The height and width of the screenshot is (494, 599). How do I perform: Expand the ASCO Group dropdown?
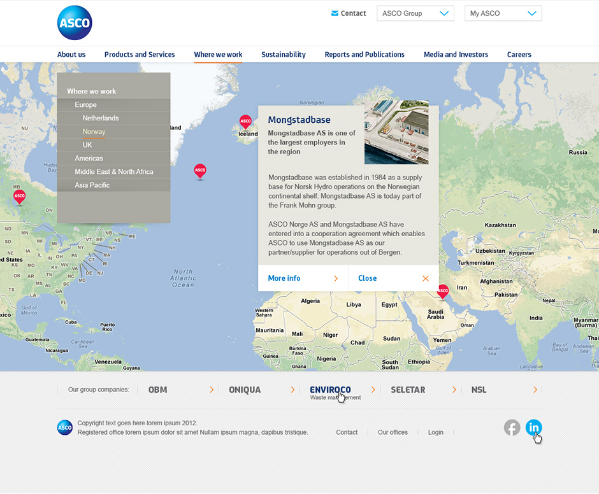[x=415, y=13]
